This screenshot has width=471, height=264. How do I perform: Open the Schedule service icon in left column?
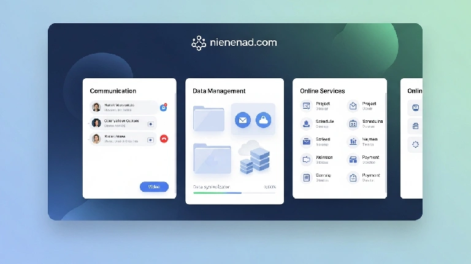(306, 124)
